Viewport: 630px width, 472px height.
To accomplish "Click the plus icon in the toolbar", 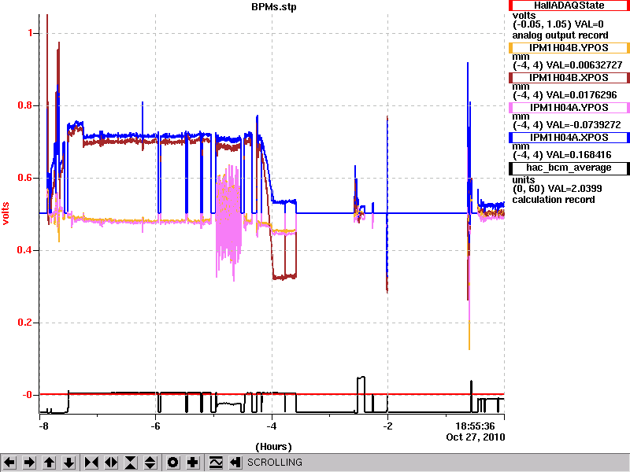I will [x=193, y=463].
